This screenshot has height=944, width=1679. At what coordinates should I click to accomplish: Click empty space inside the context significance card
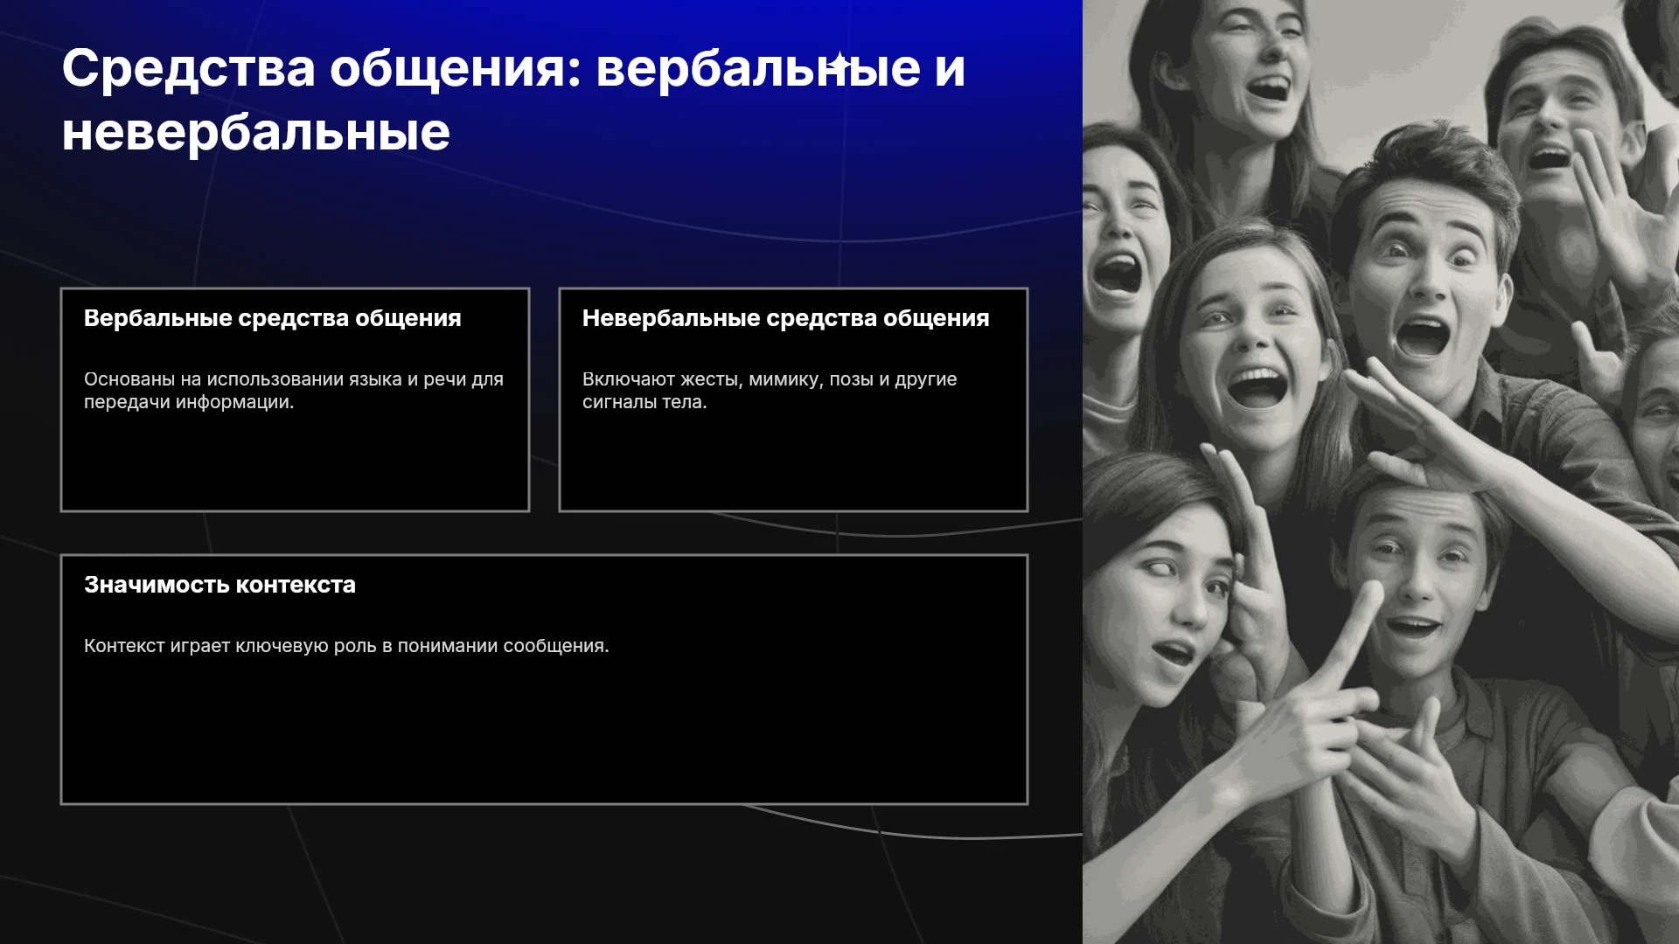pos(544,734)
